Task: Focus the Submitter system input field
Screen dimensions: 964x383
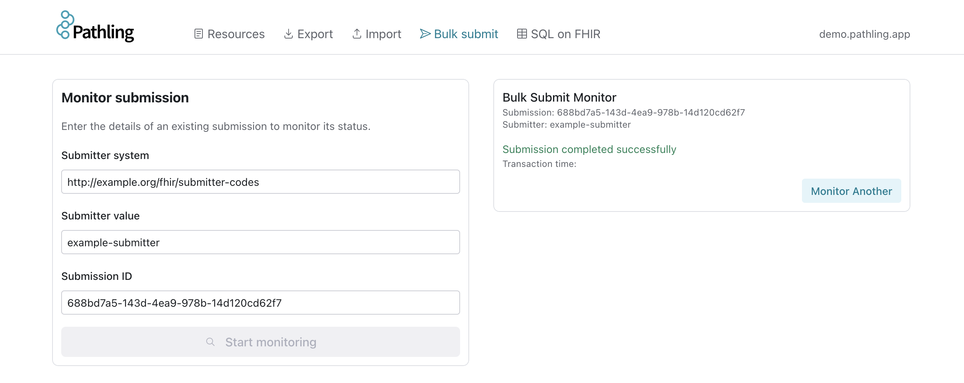Action: (260, 182)
